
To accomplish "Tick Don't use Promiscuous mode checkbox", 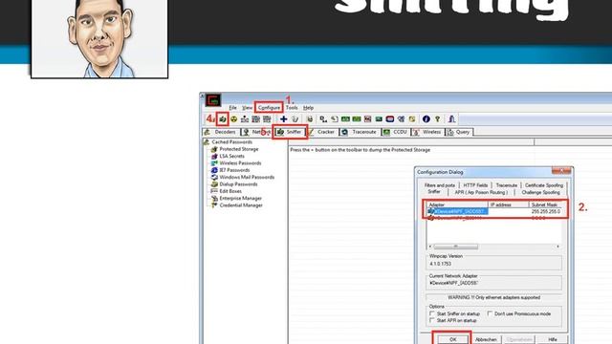I will pos(490,313).
